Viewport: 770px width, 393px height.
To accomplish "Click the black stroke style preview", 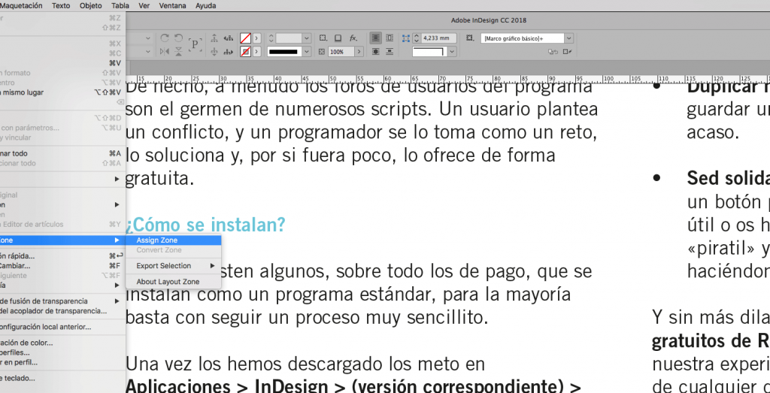I will 284,52.
